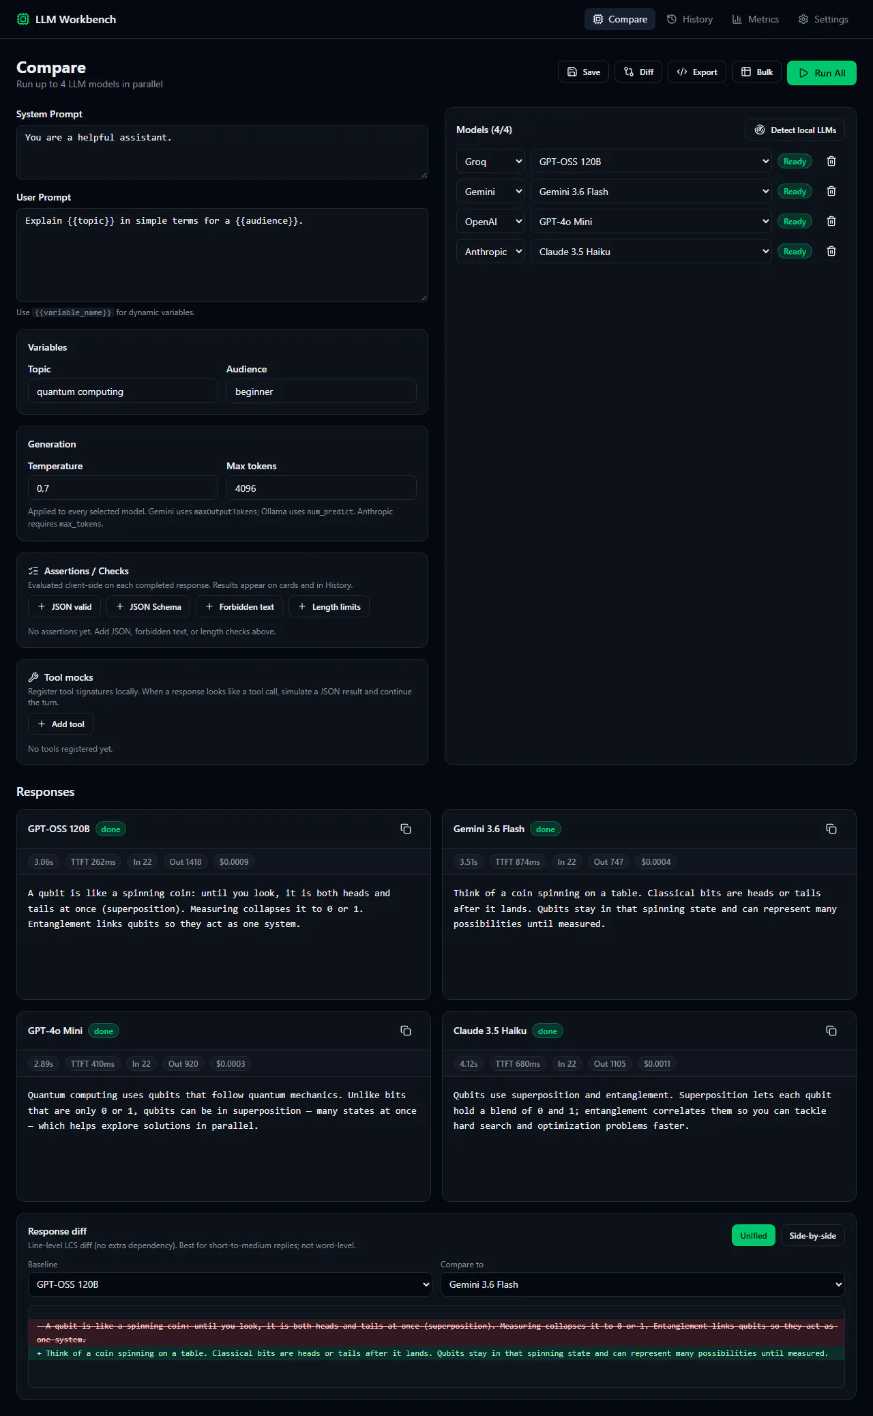Click into the System Prompt text area
This screenshot has height=1416, width=873.
point(222,152)
